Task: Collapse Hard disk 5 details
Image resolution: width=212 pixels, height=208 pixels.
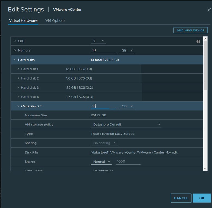Action: tap(18, 106)
